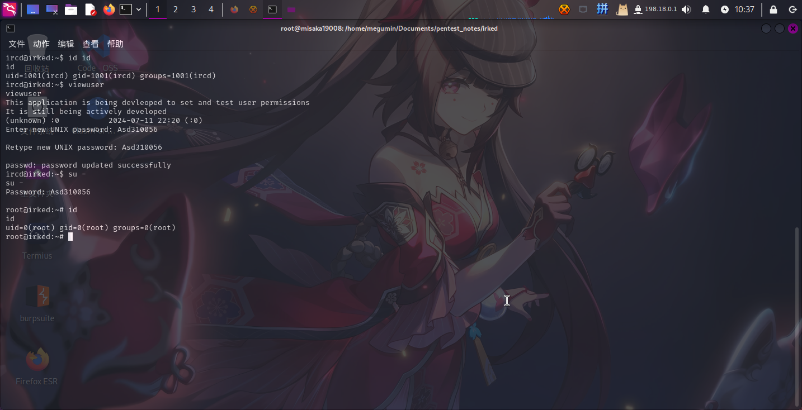Click the Termius desktop icon label
Screen dimensions: 802x410
pos(37,256)
